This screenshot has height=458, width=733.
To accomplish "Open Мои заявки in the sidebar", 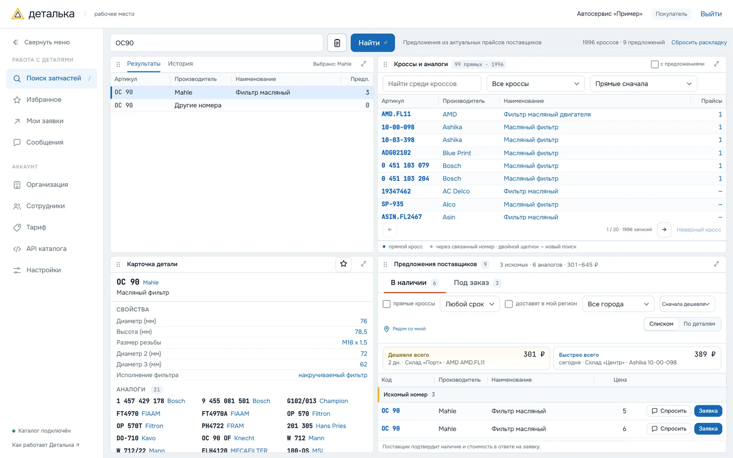I will click(x=52, y=121).
